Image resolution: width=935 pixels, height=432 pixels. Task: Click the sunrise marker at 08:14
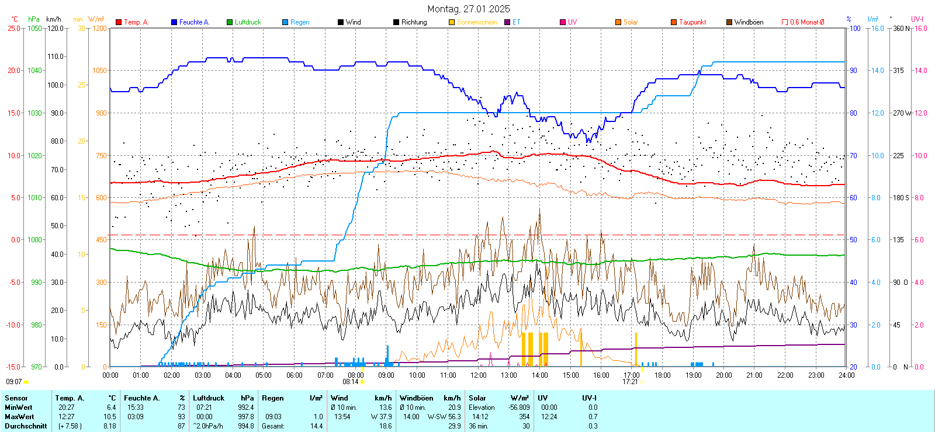tap(362, 382)
